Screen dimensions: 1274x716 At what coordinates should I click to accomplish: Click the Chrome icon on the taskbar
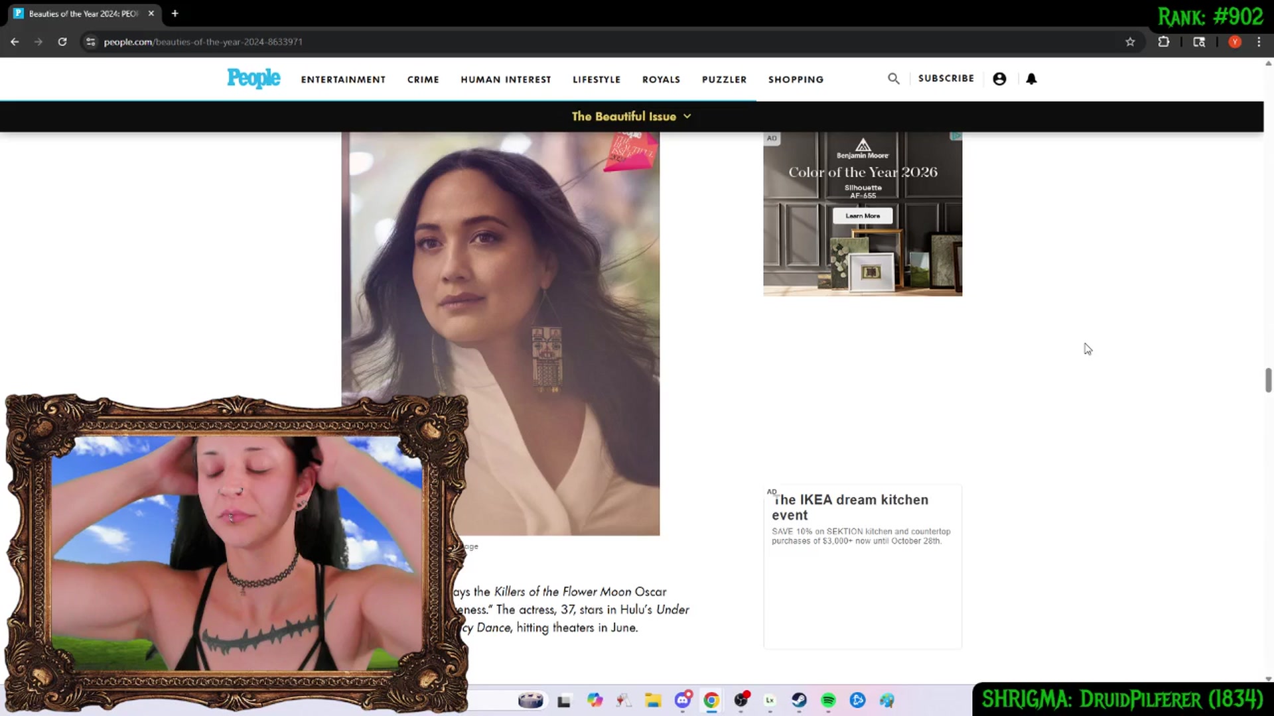point(711,700)
